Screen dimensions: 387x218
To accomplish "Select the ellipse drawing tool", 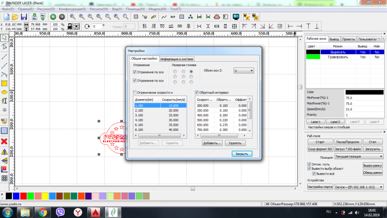I will [5, 92].
